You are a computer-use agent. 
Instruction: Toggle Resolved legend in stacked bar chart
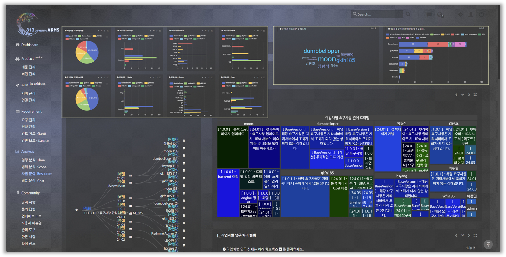pos(421,38)
